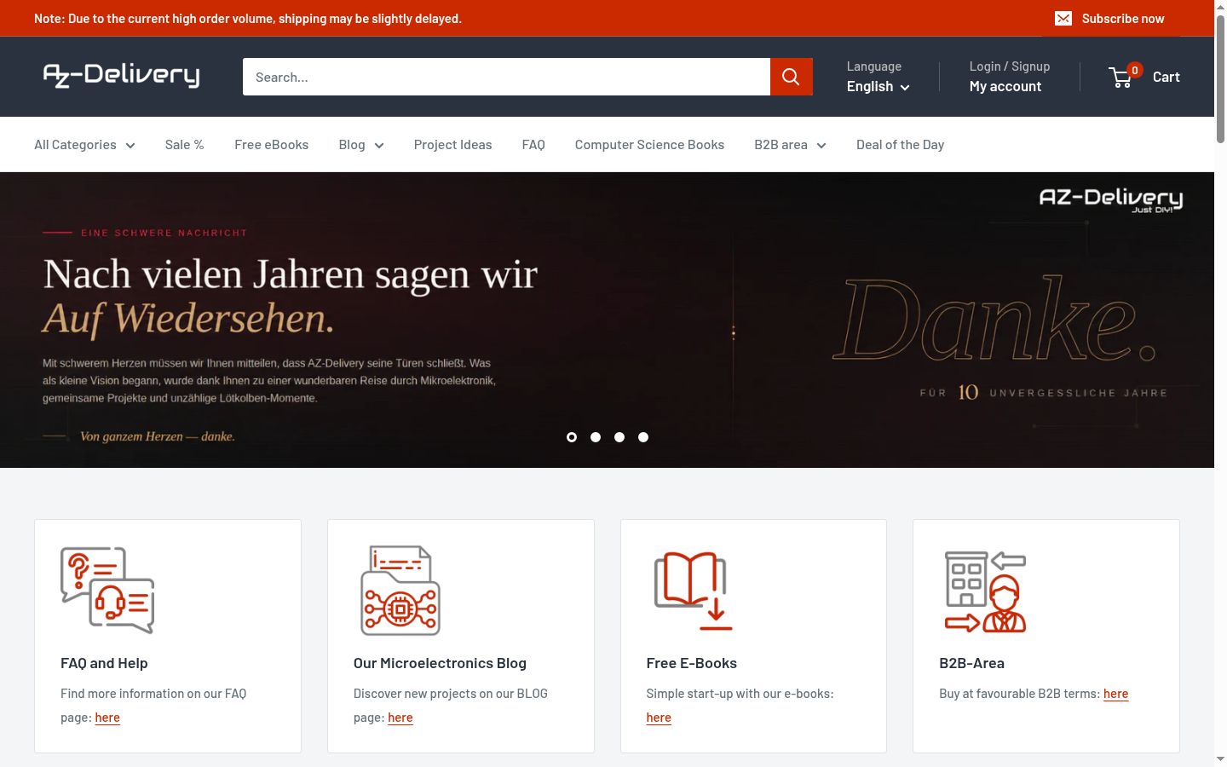Follow the 'here' link under B2B-Area
1227x767 pixels.
pos(1115,694)
